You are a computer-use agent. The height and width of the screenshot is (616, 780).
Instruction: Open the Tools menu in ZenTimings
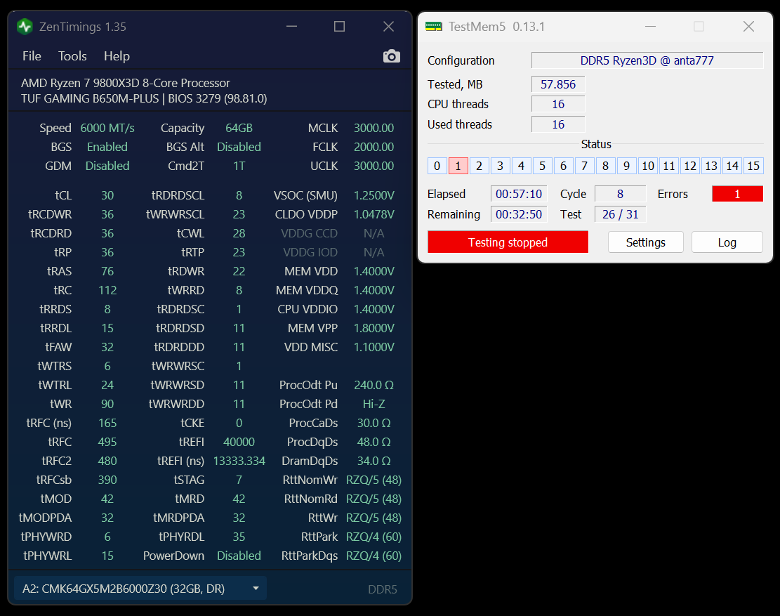pos(72,56)
